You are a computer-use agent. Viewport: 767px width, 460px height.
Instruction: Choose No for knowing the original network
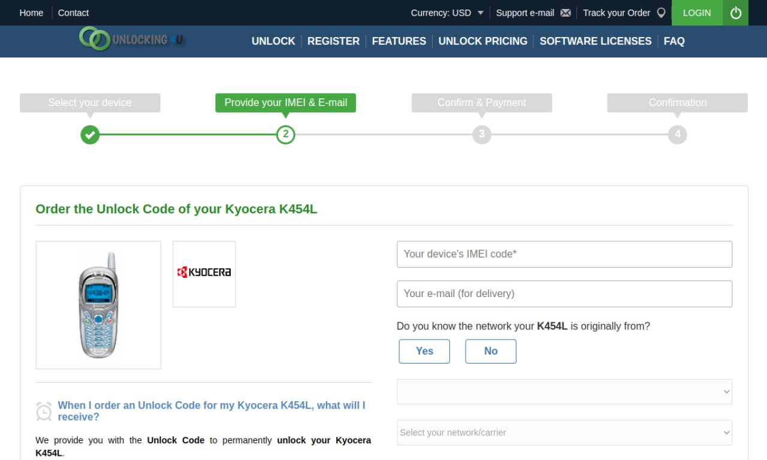[x=491, y=351]
